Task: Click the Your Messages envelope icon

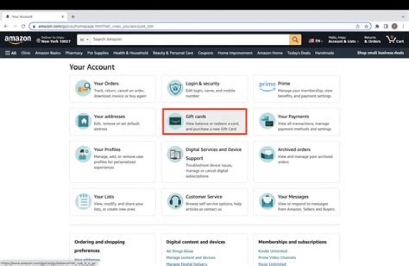Action: click(x=267, y=201)
